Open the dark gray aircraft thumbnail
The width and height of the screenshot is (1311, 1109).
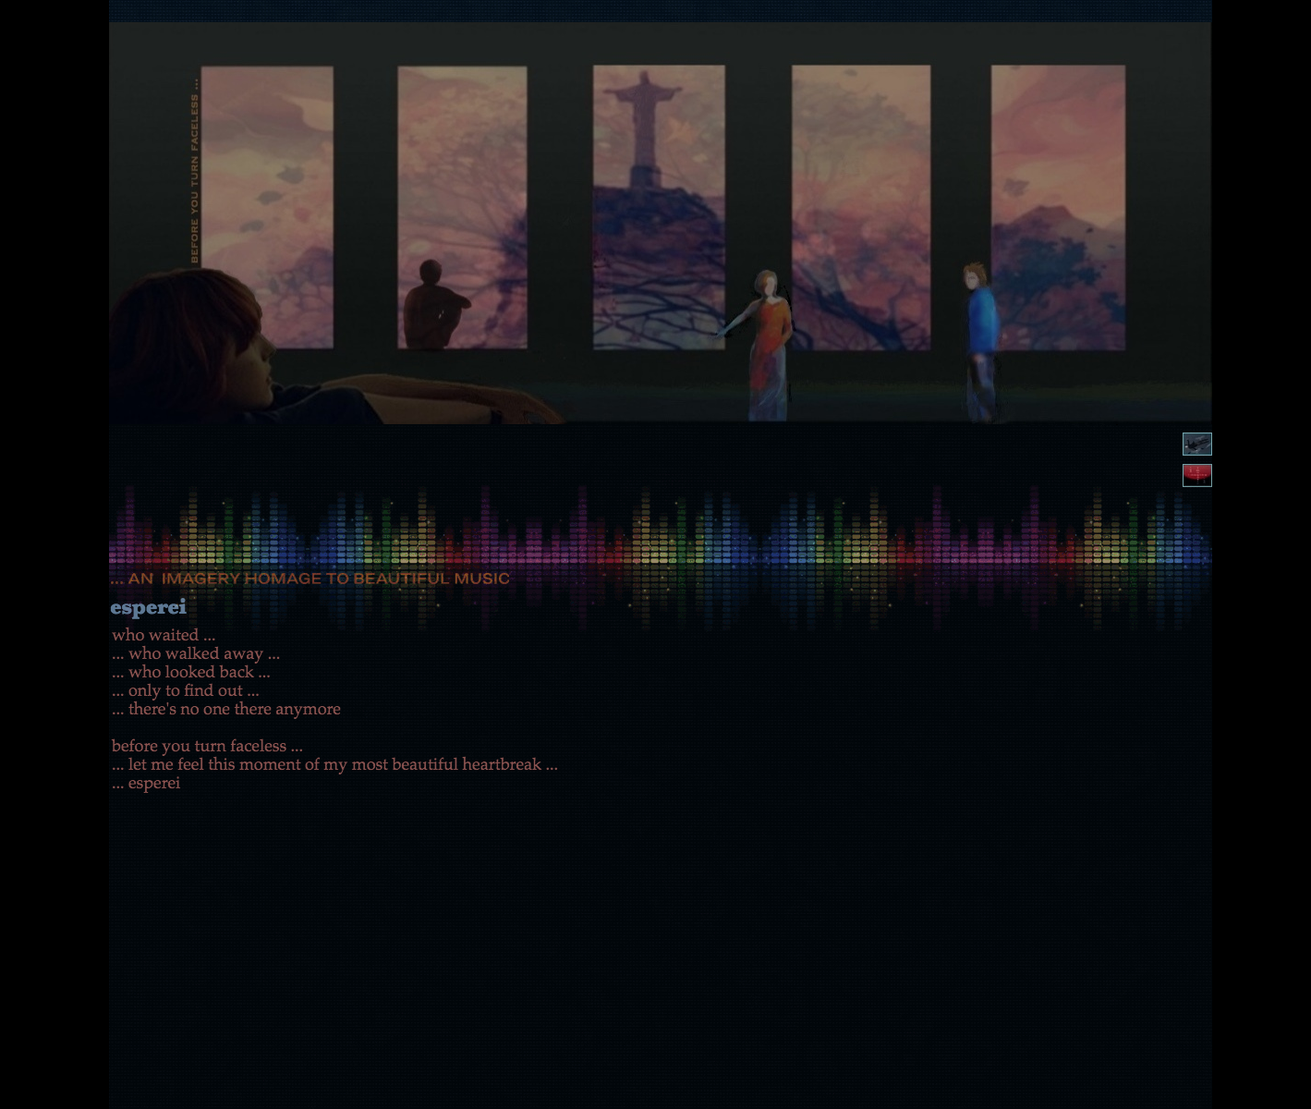(x=1196, y=445)
